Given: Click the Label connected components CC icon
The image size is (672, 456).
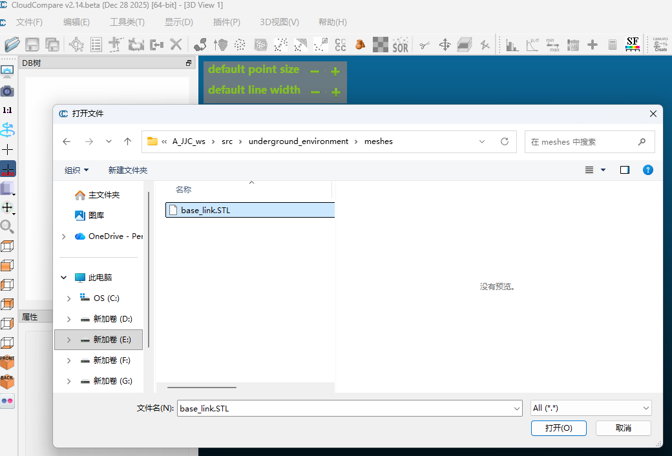Looking at the screenshot, I should coord(341,45).
